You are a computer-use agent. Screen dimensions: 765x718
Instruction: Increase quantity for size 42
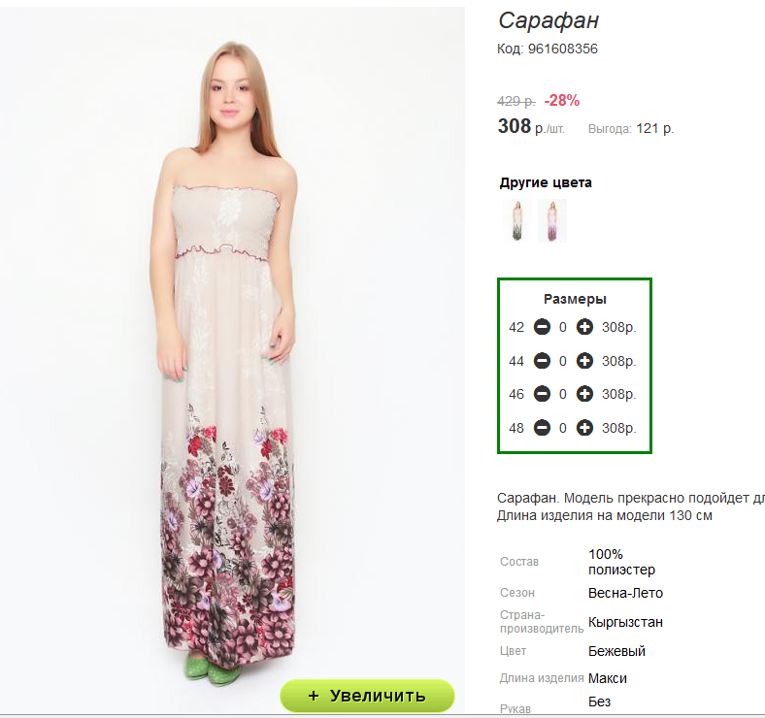584,328
